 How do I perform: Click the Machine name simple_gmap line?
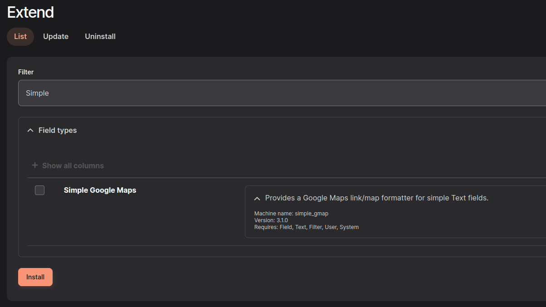[x=291, y=214]
